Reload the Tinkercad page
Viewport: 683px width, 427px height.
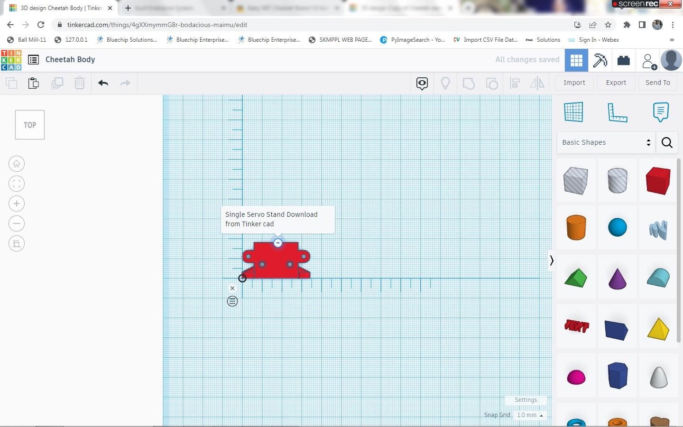[41, 25]
